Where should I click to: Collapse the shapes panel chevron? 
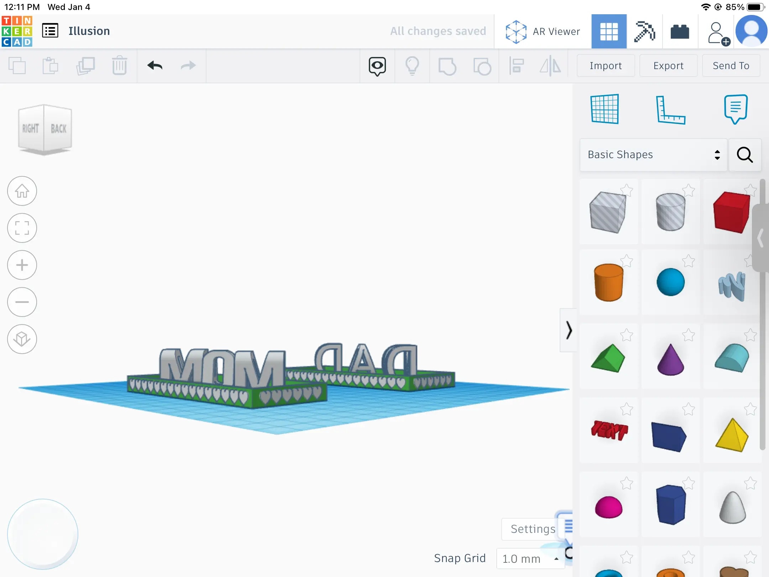point(569,331)
